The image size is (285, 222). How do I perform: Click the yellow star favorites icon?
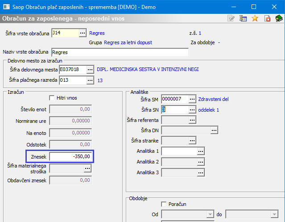255,18
